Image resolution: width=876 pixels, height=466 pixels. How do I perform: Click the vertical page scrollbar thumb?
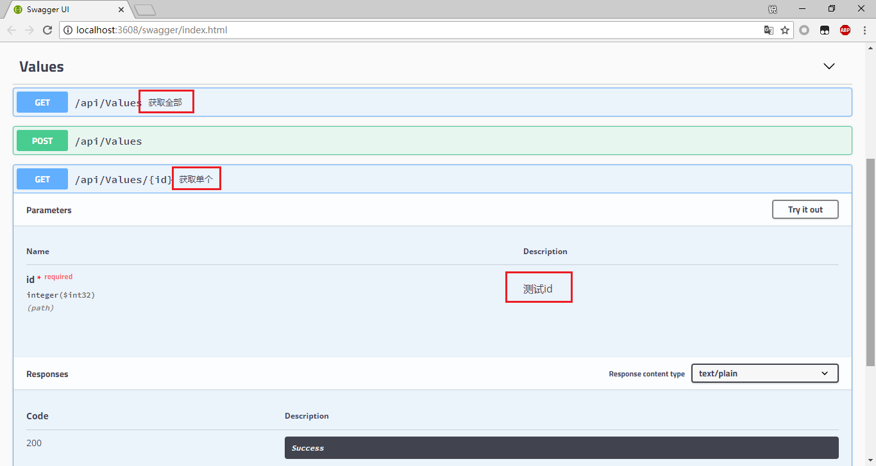click(870, 262)
